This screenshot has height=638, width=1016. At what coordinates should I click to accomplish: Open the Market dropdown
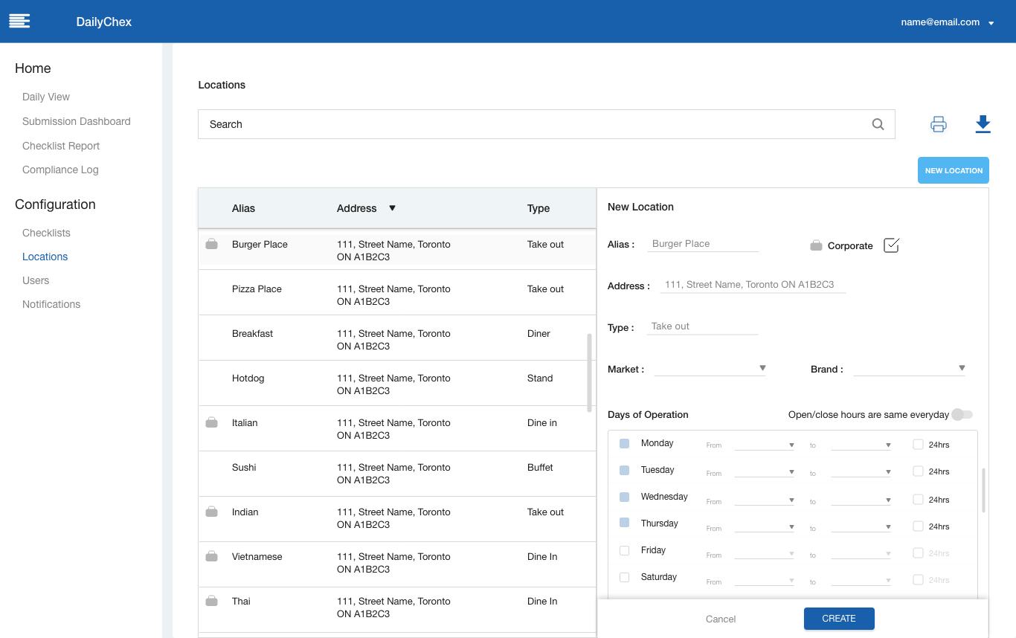[x=710, y=368]
